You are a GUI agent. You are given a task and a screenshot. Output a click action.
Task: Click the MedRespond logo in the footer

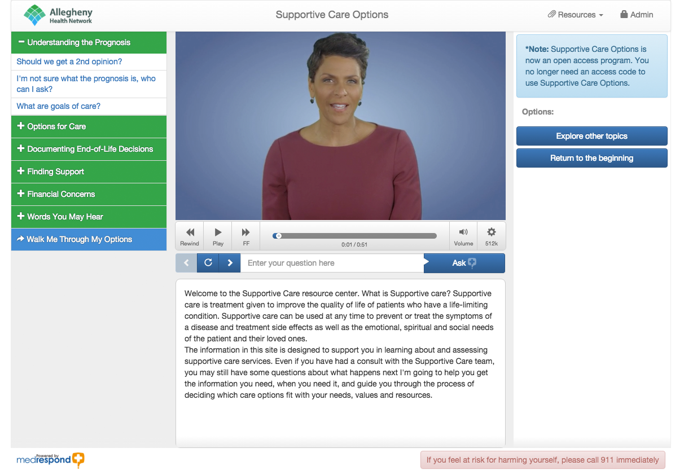[50, 460]
